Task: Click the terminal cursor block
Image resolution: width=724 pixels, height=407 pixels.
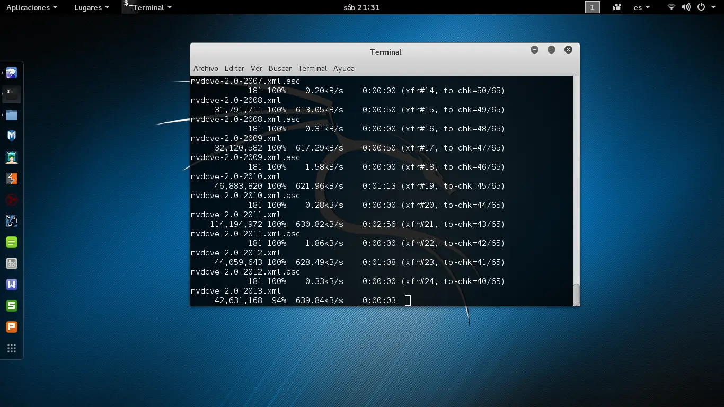Action: [x=408, y=300]
